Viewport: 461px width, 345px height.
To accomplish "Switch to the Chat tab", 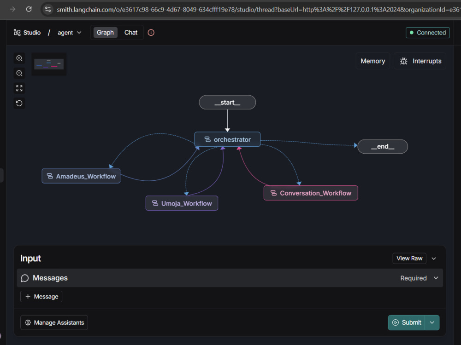I will point(131,33).
